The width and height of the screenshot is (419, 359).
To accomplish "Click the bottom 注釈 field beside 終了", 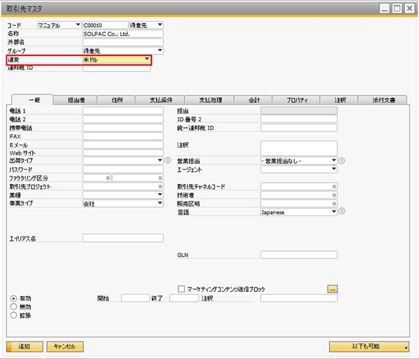I will pyautogui.click(x=299, y=298).
